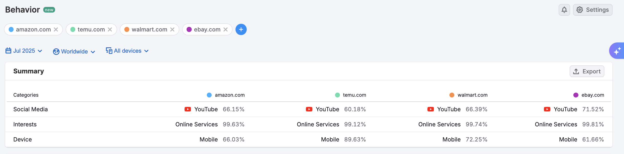624x154 pixels.
Task: Open Settings with the gear button
Action: [593, 10]
